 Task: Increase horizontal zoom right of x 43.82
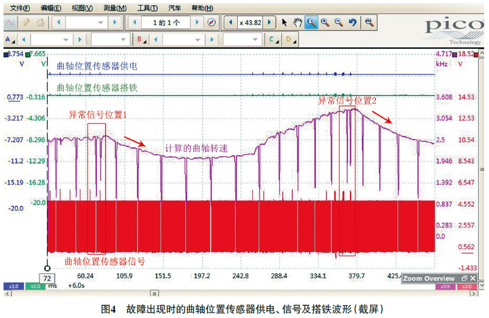269,23
